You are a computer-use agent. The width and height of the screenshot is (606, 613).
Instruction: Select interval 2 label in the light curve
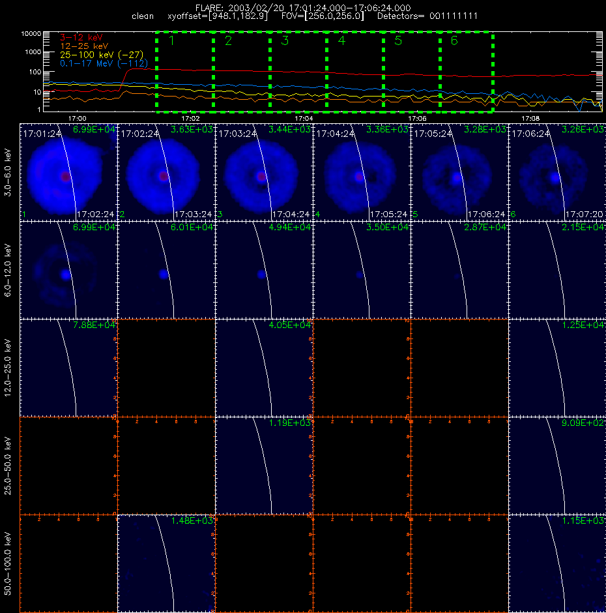[x=228, y=40]
